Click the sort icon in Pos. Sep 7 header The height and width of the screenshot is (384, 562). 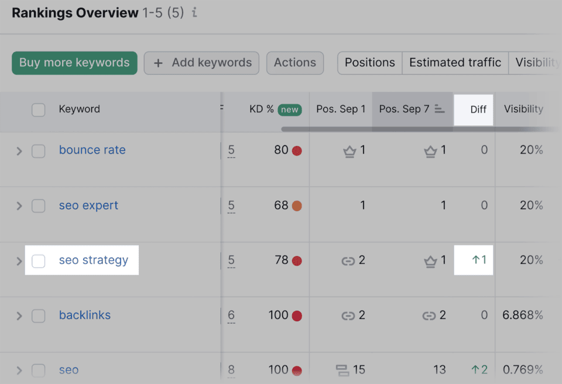click(440, 110)
